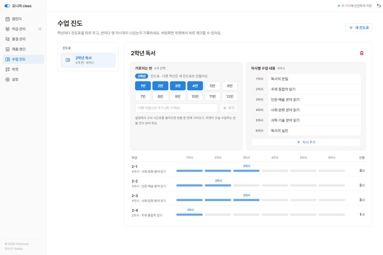Edit the 3차시 lesson field 인문·예술 분야 읽기
The height and width of the screenshot is (255, 383).
[x=314, y=100]
